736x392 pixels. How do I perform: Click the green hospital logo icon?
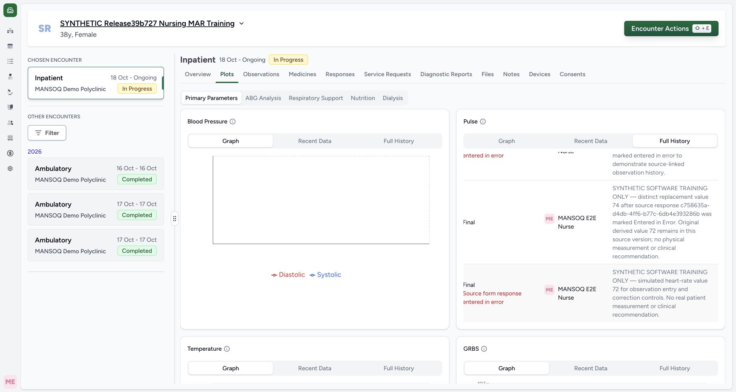(x=10, y=10)
